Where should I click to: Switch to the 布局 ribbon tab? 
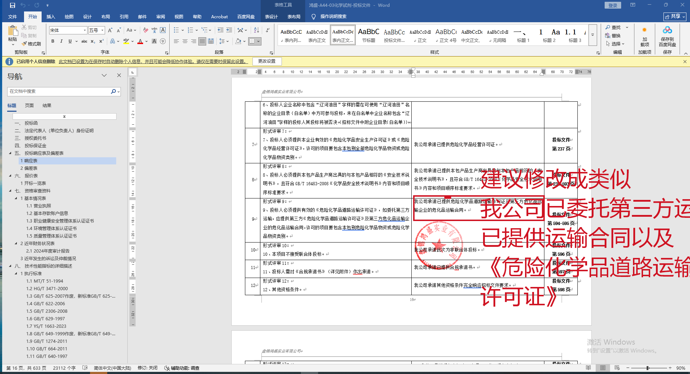point(106,17)
